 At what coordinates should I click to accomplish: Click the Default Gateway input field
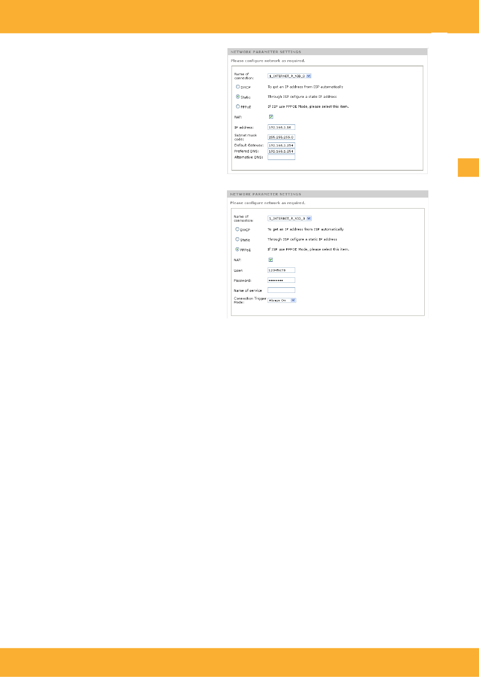tap(281, 145)
